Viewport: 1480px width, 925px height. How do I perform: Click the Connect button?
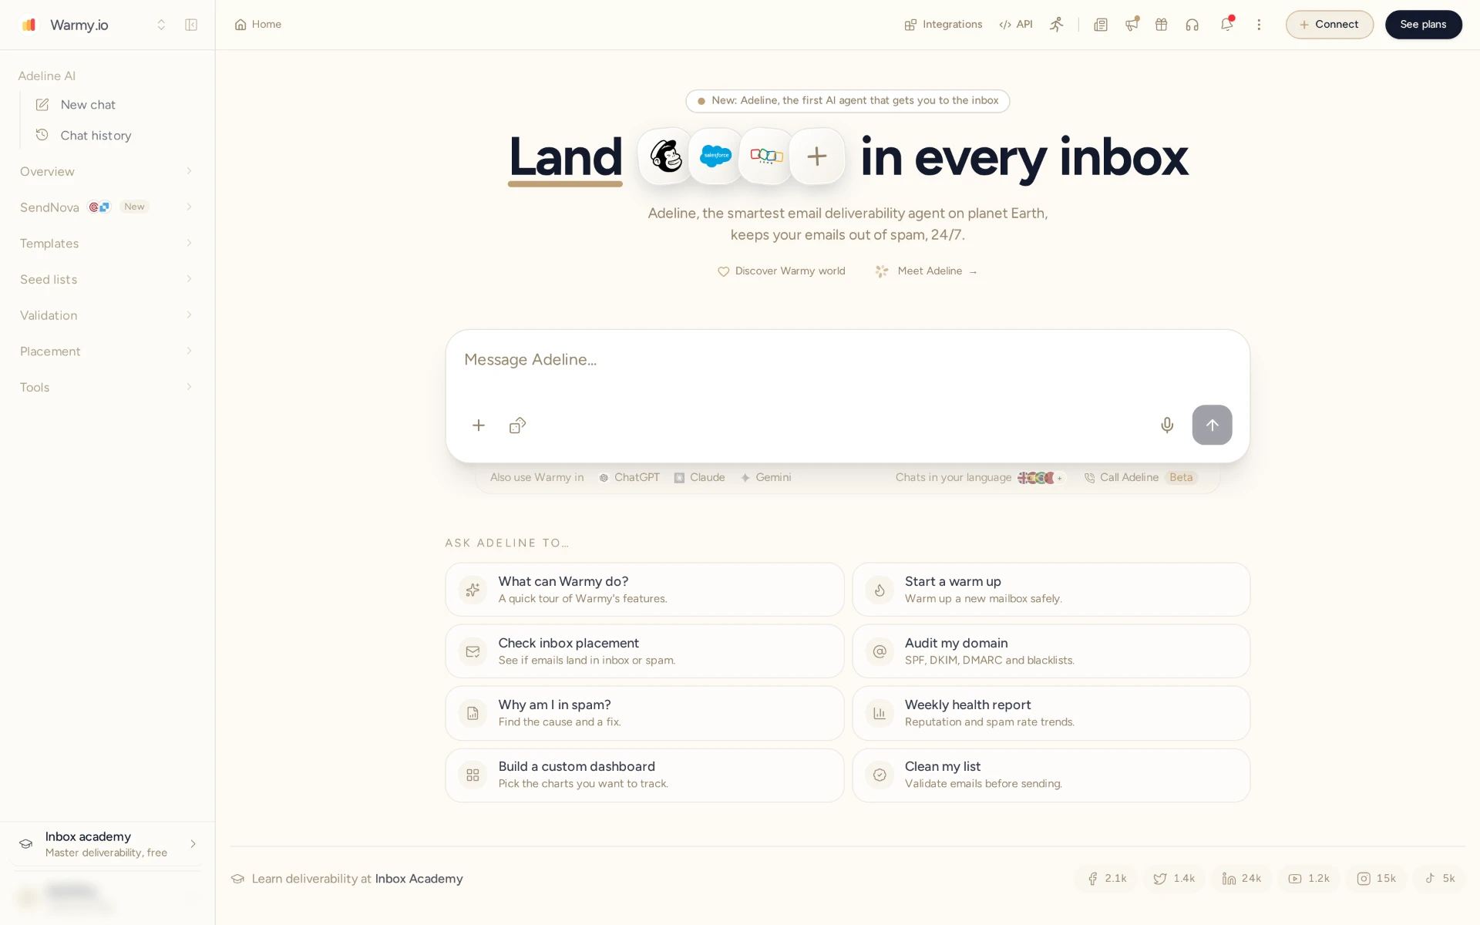point(1329,25)
